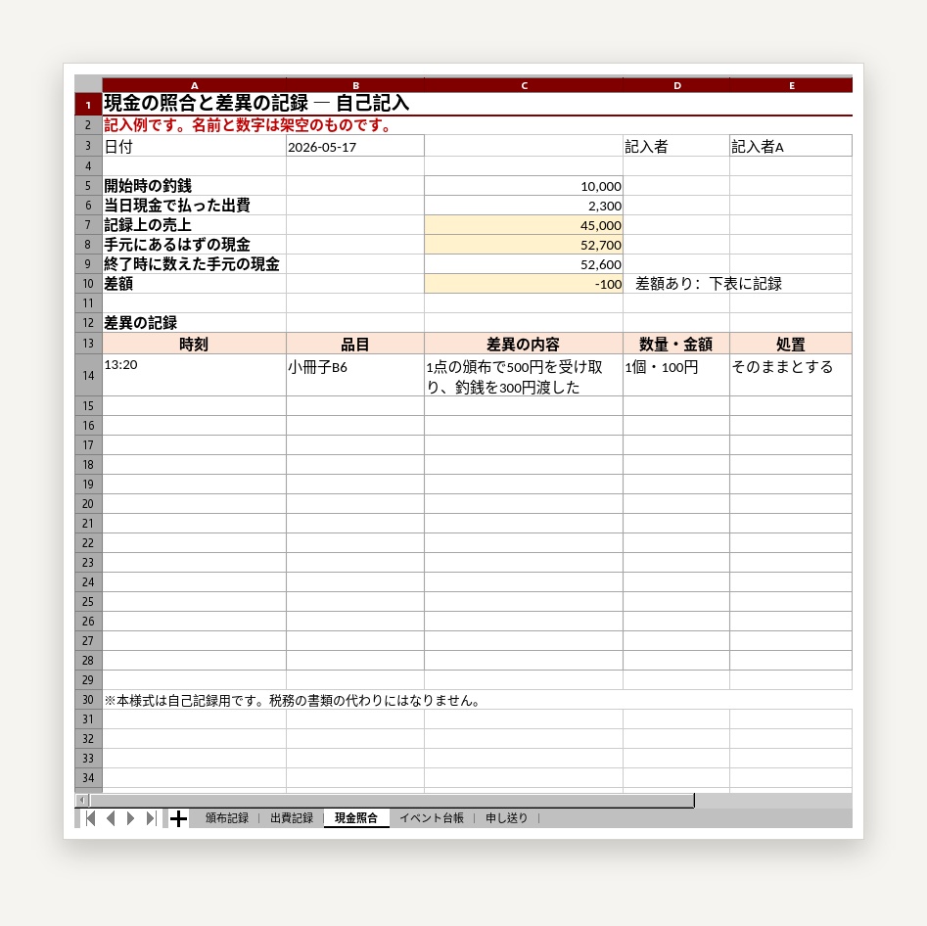This screenshot has height=926, width=927.
Task: Click the 数量・金額 table header
Action: pyautogui.click(x=676, y=344)
